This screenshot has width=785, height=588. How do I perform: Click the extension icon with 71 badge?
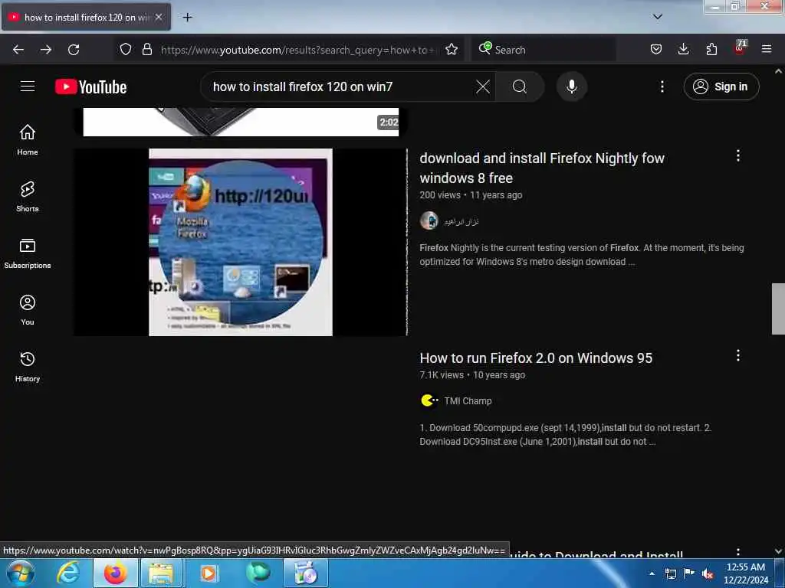[740, 48]
